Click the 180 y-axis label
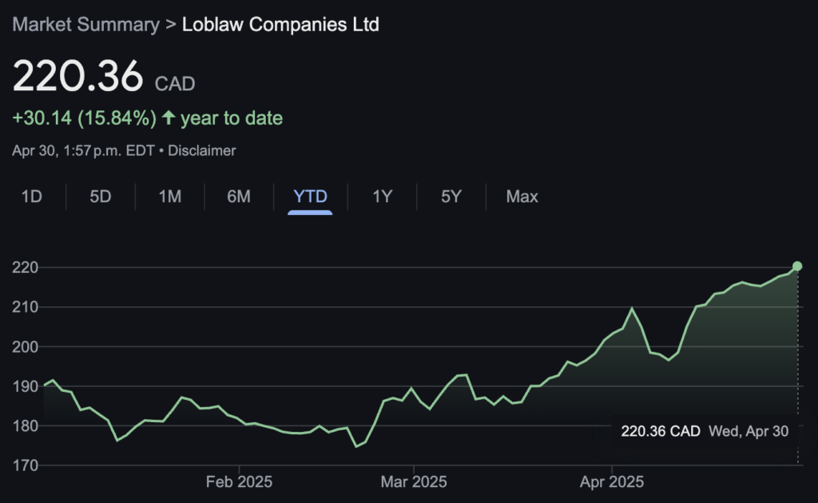818x503 pixels. point(25,425)
